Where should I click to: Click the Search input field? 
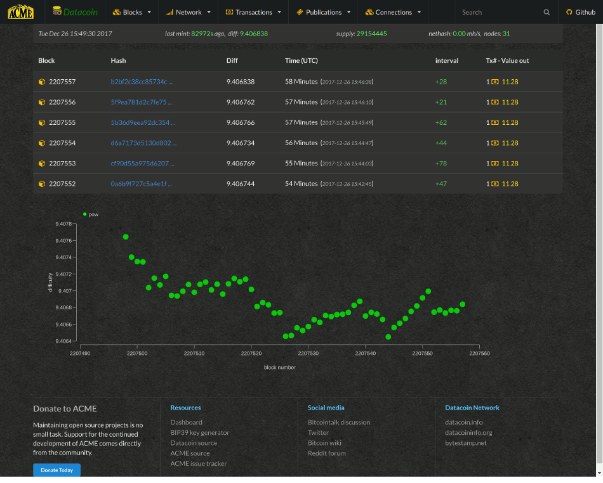[x=500, y=12]
